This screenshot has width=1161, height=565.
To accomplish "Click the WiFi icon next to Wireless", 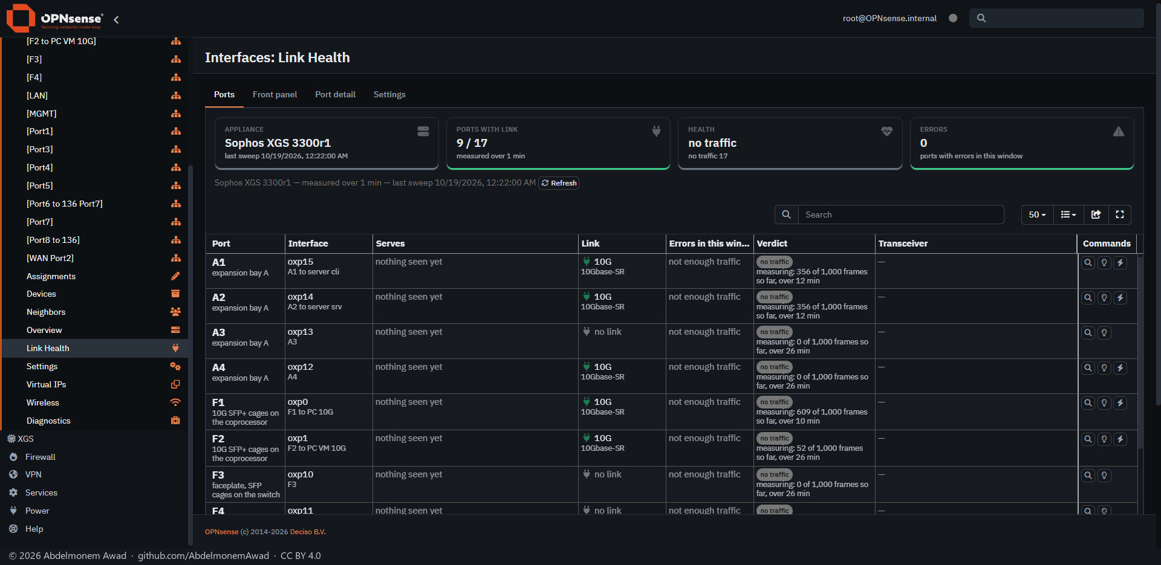I will pos(175,402).
